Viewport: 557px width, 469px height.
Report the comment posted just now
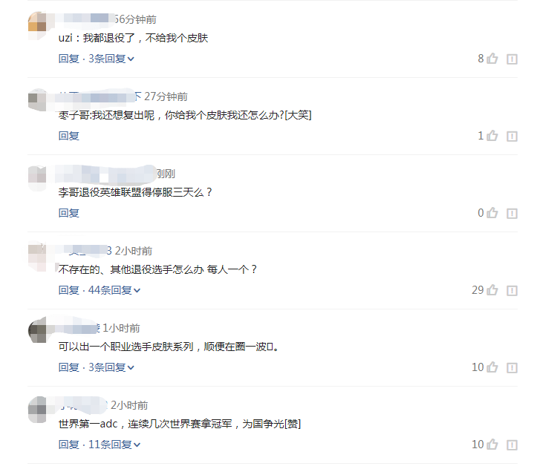tap(512, 214)
